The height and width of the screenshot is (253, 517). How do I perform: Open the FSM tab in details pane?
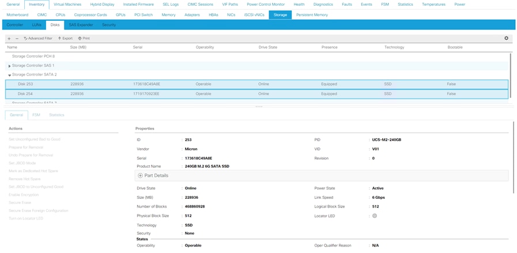click(36, 115)
